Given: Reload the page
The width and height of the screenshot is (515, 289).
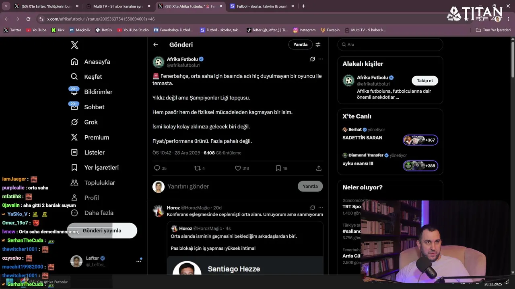Looking at the screenshot, I should point(28,19).
